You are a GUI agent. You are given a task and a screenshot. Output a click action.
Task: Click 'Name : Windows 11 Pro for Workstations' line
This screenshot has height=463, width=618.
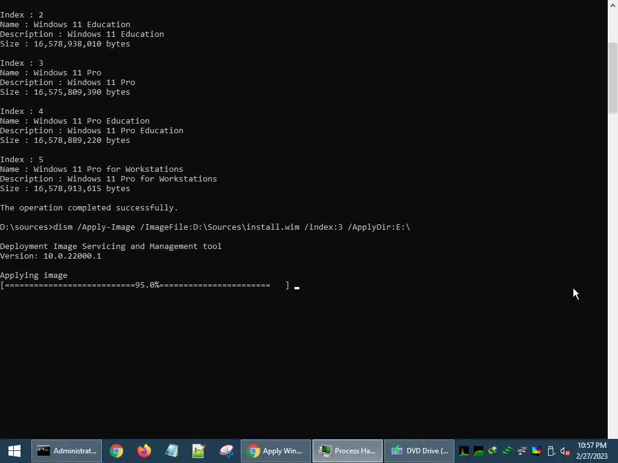pyautogui.click(x=92, y=169)
